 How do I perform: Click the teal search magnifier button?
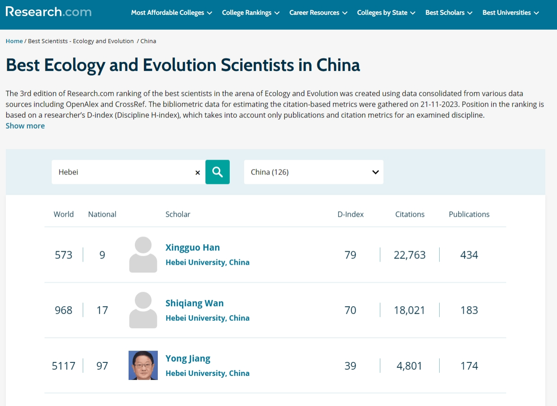[x=218, y=172]
